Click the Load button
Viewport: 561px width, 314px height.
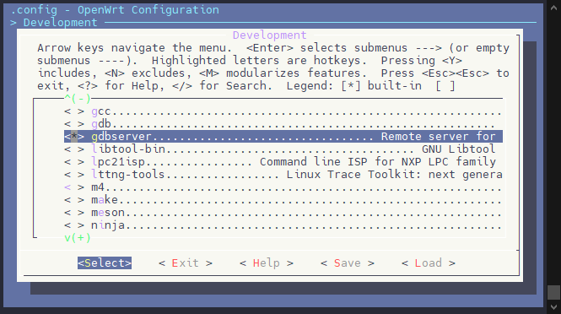(x=429, y=263)
